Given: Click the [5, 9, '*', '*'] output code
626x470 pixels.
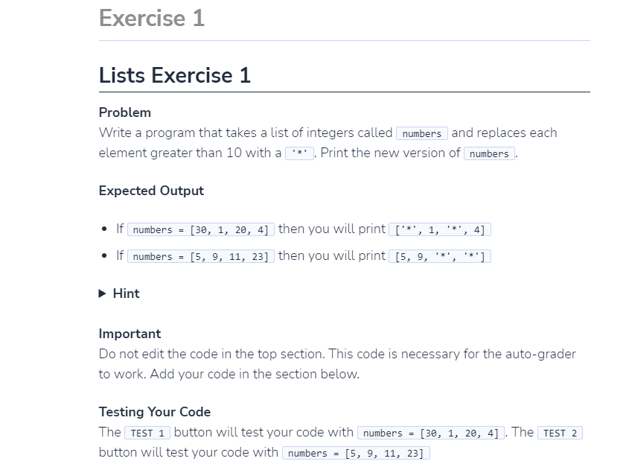Looking at the screenshot, I should point(440,256).
